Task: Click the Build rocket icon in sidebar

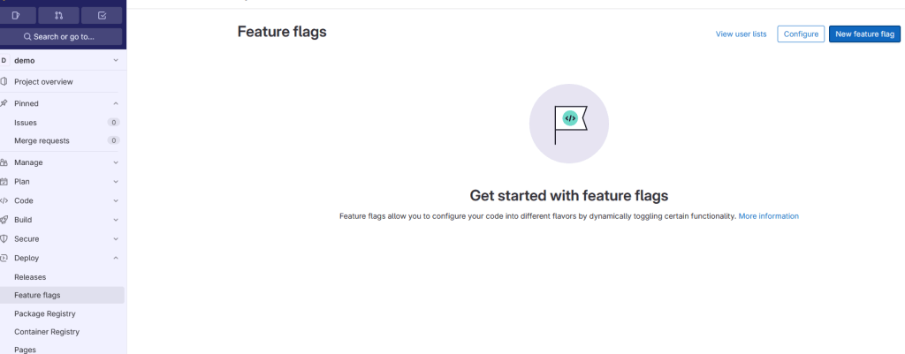Action: pyautogui.click(x=4, y=220)
